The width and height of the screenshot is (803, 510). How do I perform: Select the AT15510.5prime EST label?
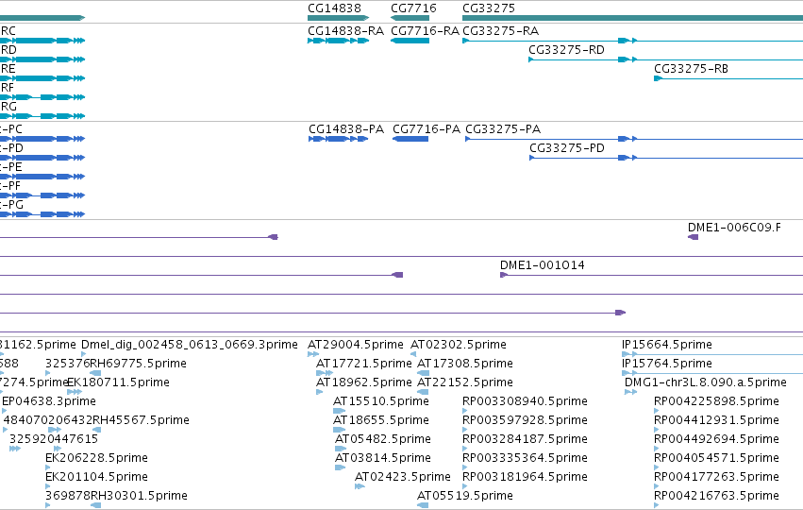tap(381, 401)
